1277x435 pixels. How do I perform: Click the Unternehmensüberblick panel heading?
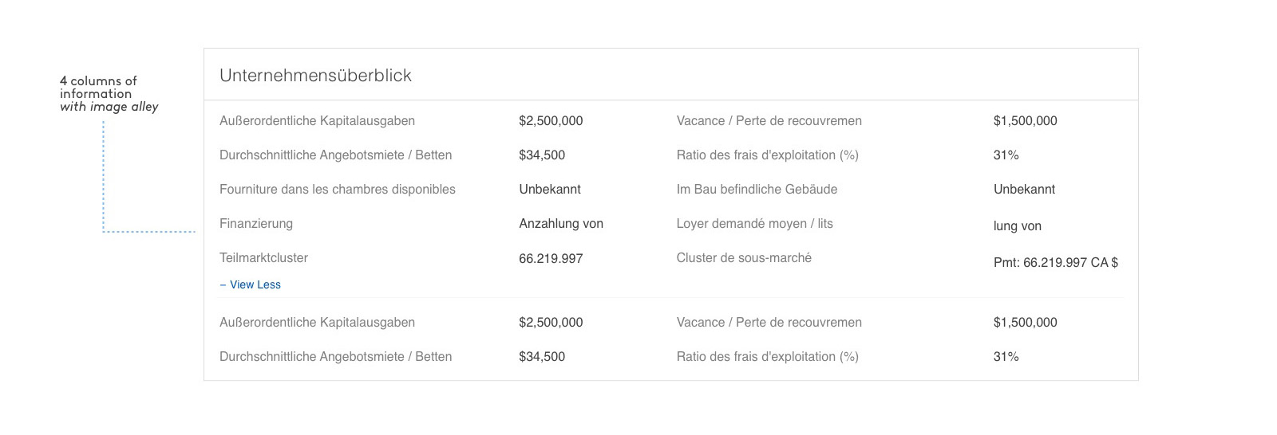(x=315, y=76)
